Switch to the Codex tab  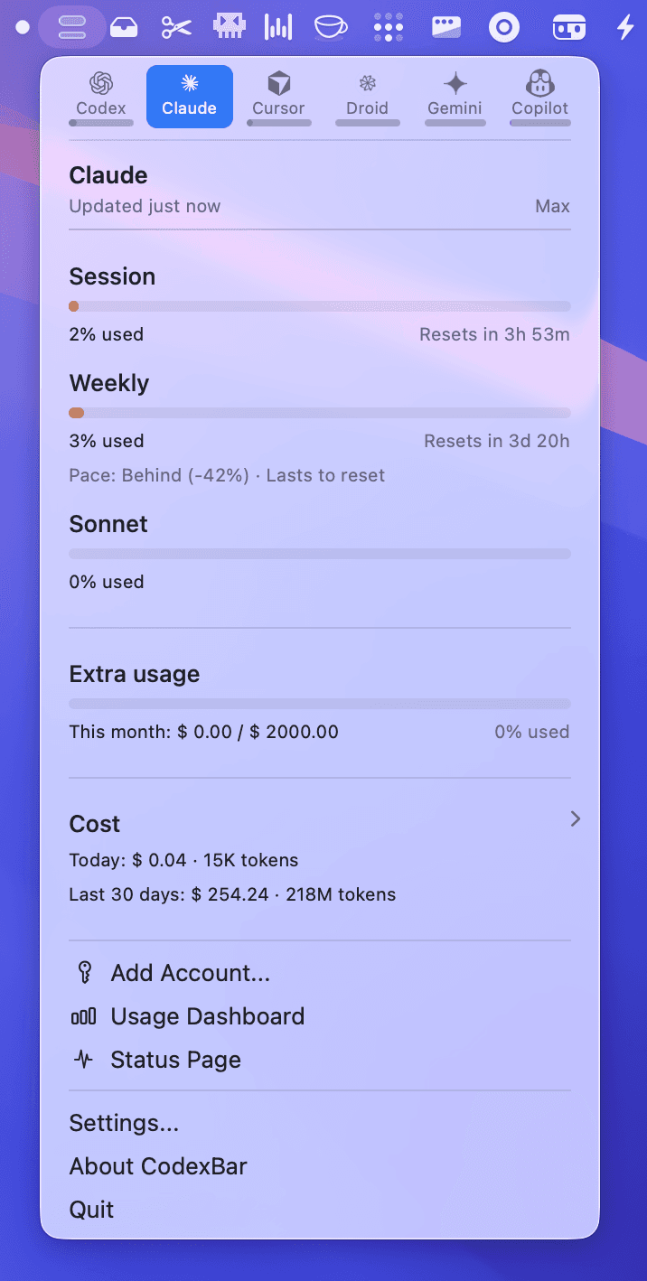click(x=100, y=96)
